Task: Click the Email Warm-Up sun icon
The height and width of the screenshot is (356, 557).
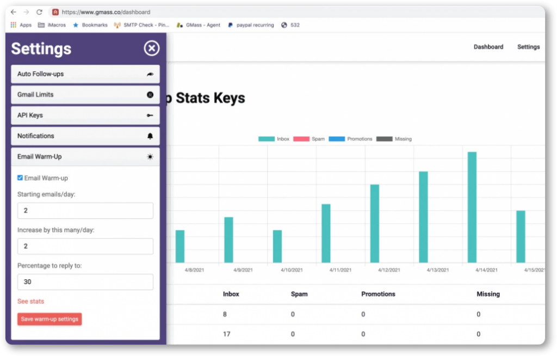Action: coord(150,156)
